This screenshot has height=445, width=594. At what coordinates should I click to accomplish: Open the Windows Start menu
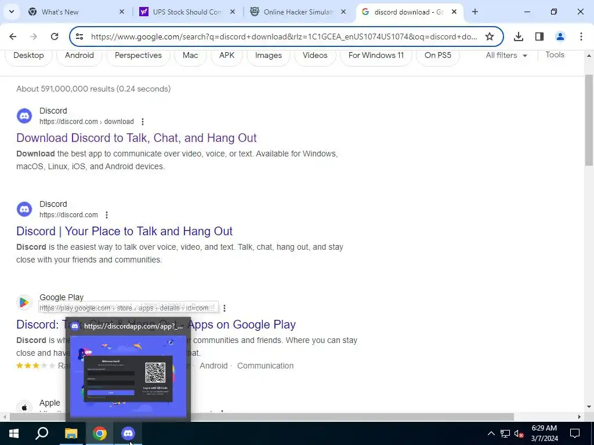(14, 433)
